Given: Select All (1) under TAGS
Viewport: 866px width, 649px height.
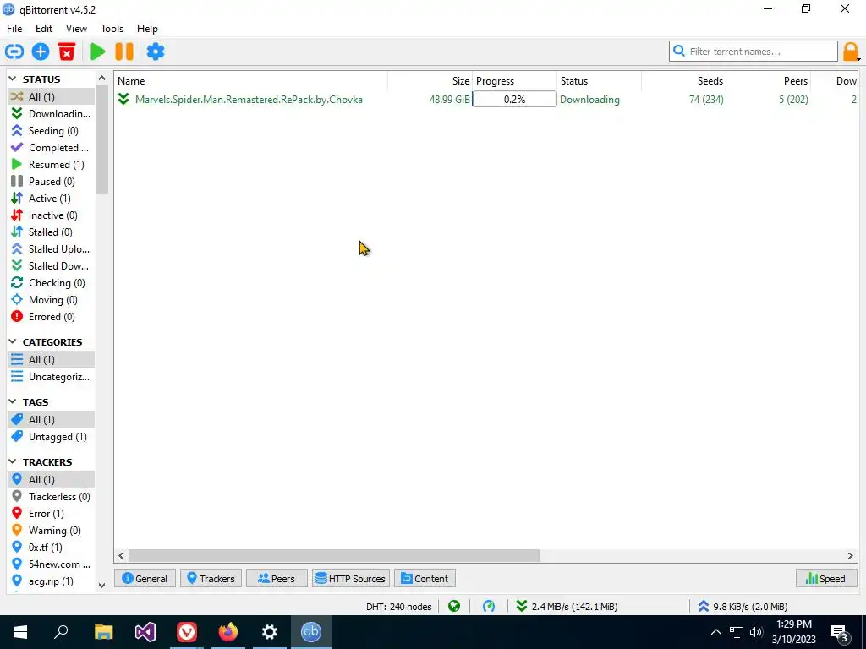Looking at the screenshot, I should point(52,420).
